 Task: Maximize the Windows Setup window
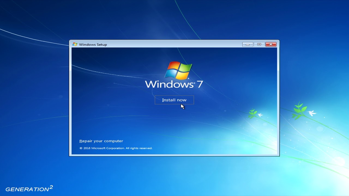[x=259, y=44]
